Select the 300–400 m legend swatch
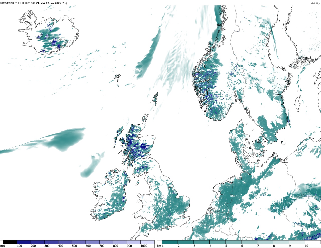This screenshot has height=248, width=321. click(51, 242)
